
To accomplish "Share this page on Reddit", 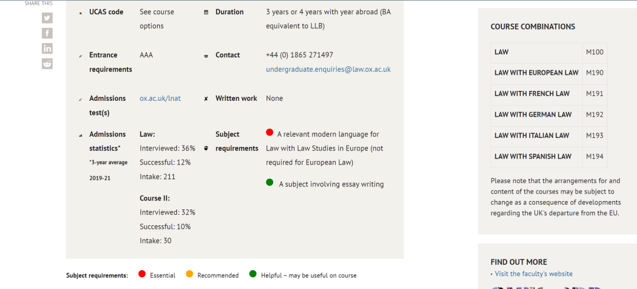I will tap(47, 64).
